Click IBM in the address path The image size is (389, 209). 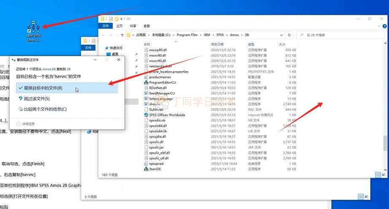pos(207,35)
